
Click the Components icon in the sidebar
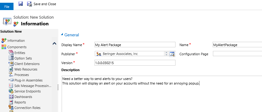coord(4,47)
